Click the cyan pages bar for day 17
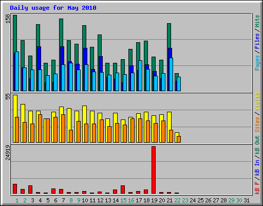 (x=140, y=76)
